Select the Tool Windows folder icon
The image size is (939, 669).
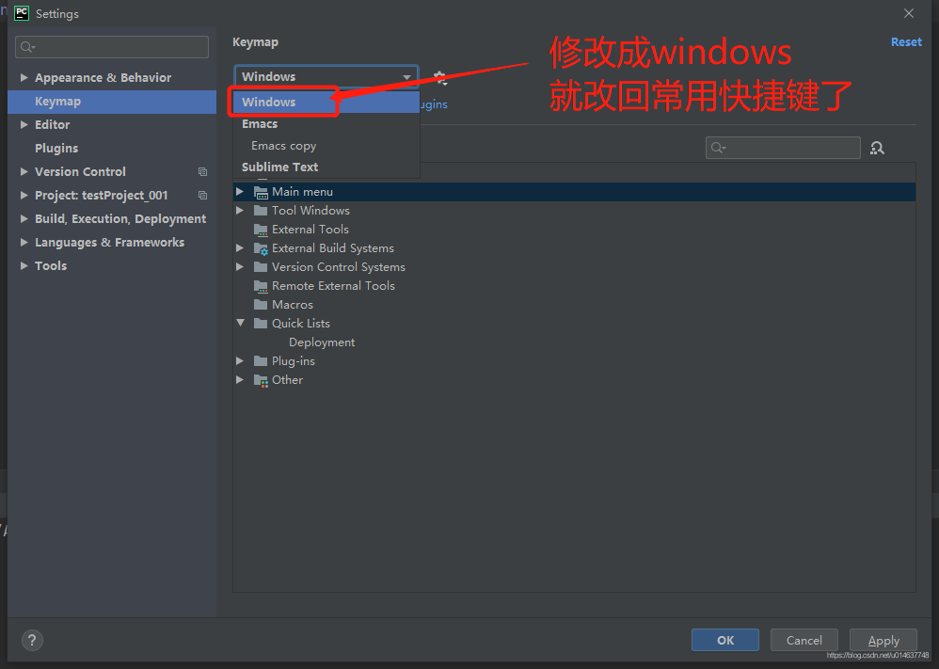point(261,210)
